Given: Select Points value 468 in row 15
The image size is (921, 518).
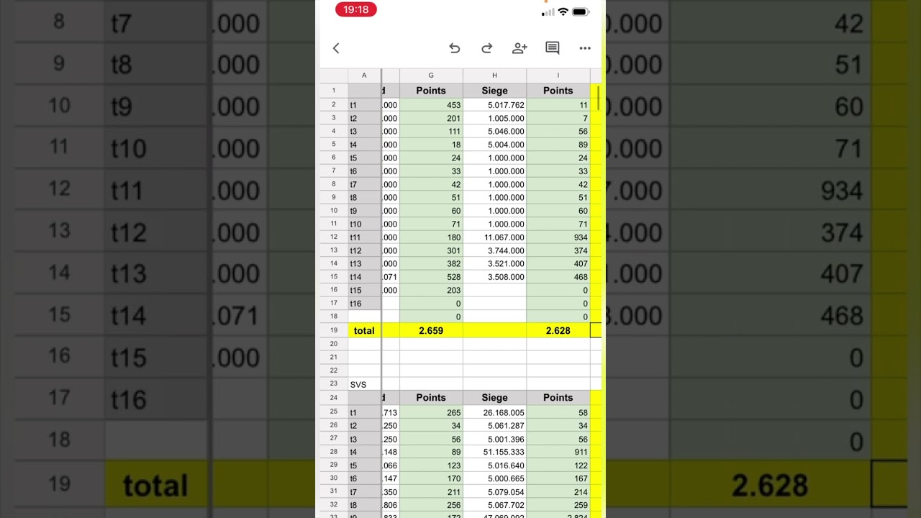Looking at the screenshot, I should [x=558, y=276].
